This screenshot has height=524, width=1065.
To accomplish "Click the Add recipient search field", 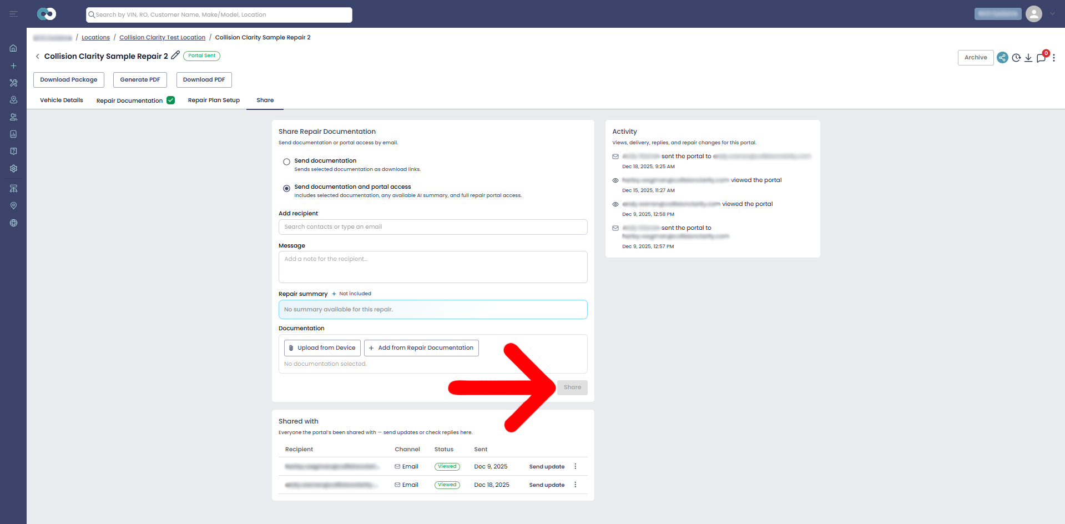I will point(433,227).
